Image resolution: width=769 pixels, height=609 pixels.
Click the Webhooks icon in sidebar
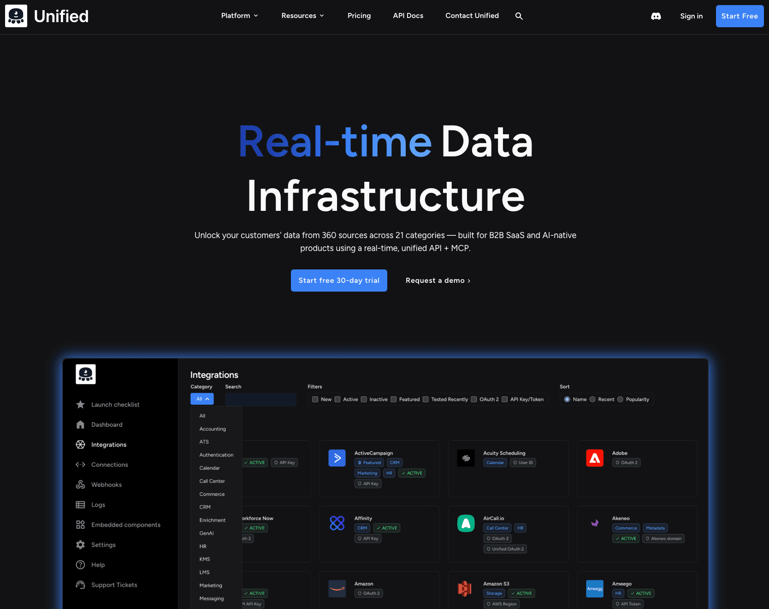80,484
